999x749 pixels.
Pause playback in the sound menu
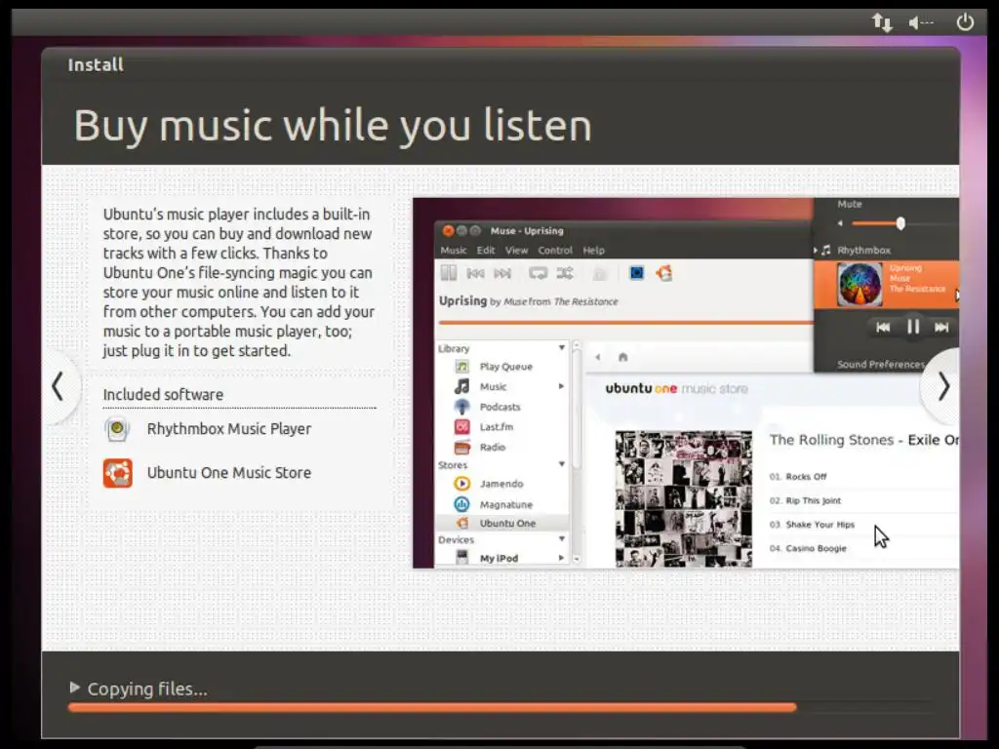[x=913, y=327]
